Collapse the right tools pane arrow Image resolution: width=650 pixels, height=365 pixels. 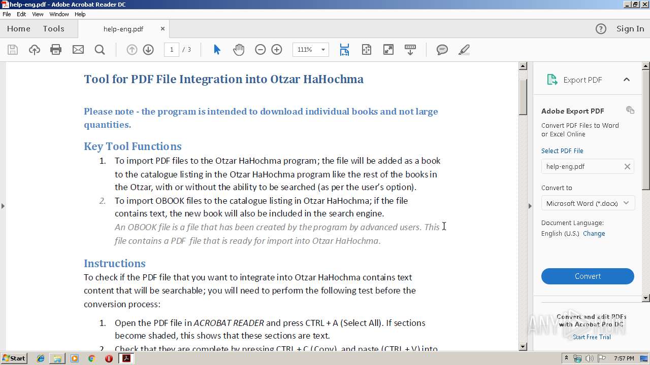pyautogui.click(x=530, y=206)
